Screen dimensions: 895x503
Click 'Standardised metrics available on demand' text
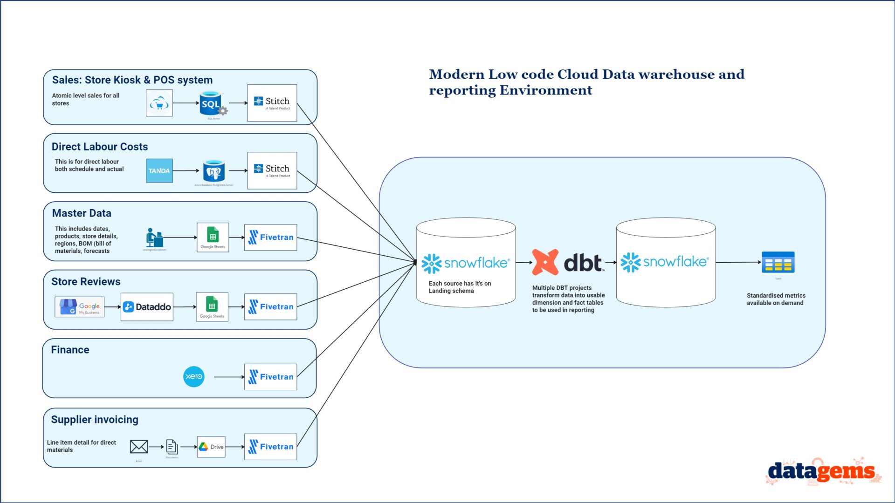(x=776, y=299)
